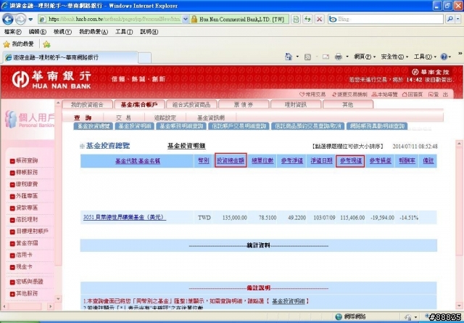464x323 pixels.
Task: Click the RSS feeds icon in command bar
Action: coord(307,57)
